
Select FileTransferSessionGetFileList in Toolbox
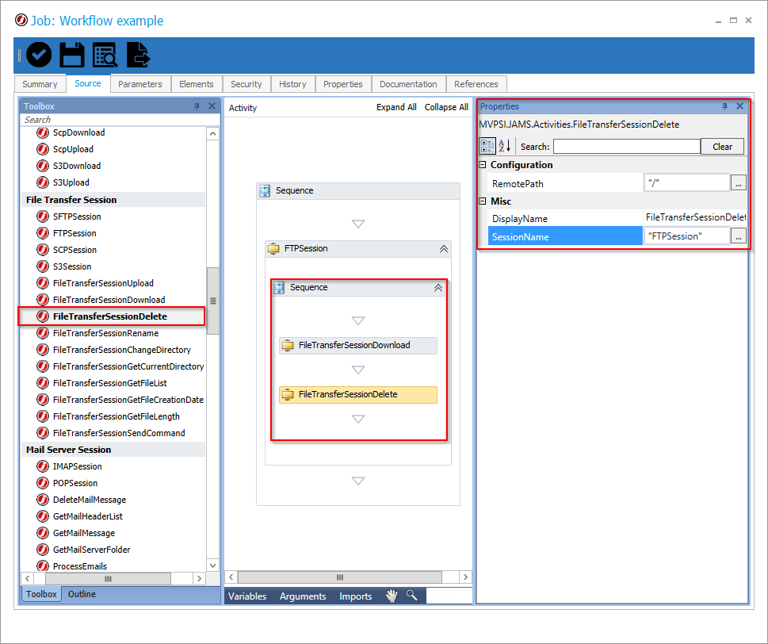[x=109, y=383]
